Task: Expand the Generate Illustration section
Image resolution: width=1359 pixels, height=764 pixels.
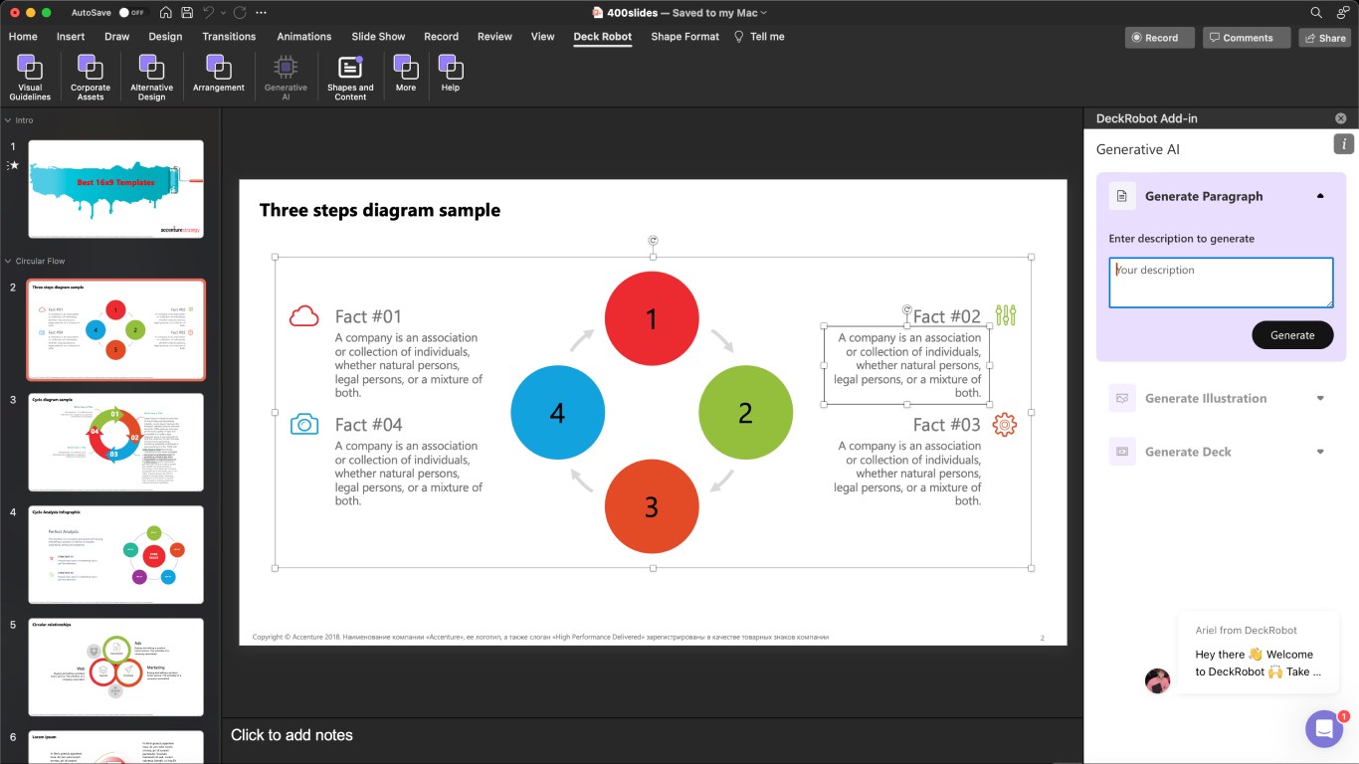Action: tap(1320, 398)
